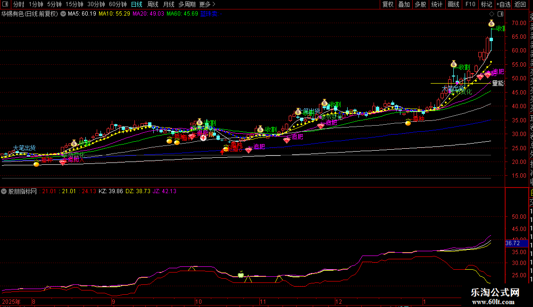Click the 股朋指标网 indicator name
Image resolution: width=533 pixels, height=307 pixels.
click(23, 191)
